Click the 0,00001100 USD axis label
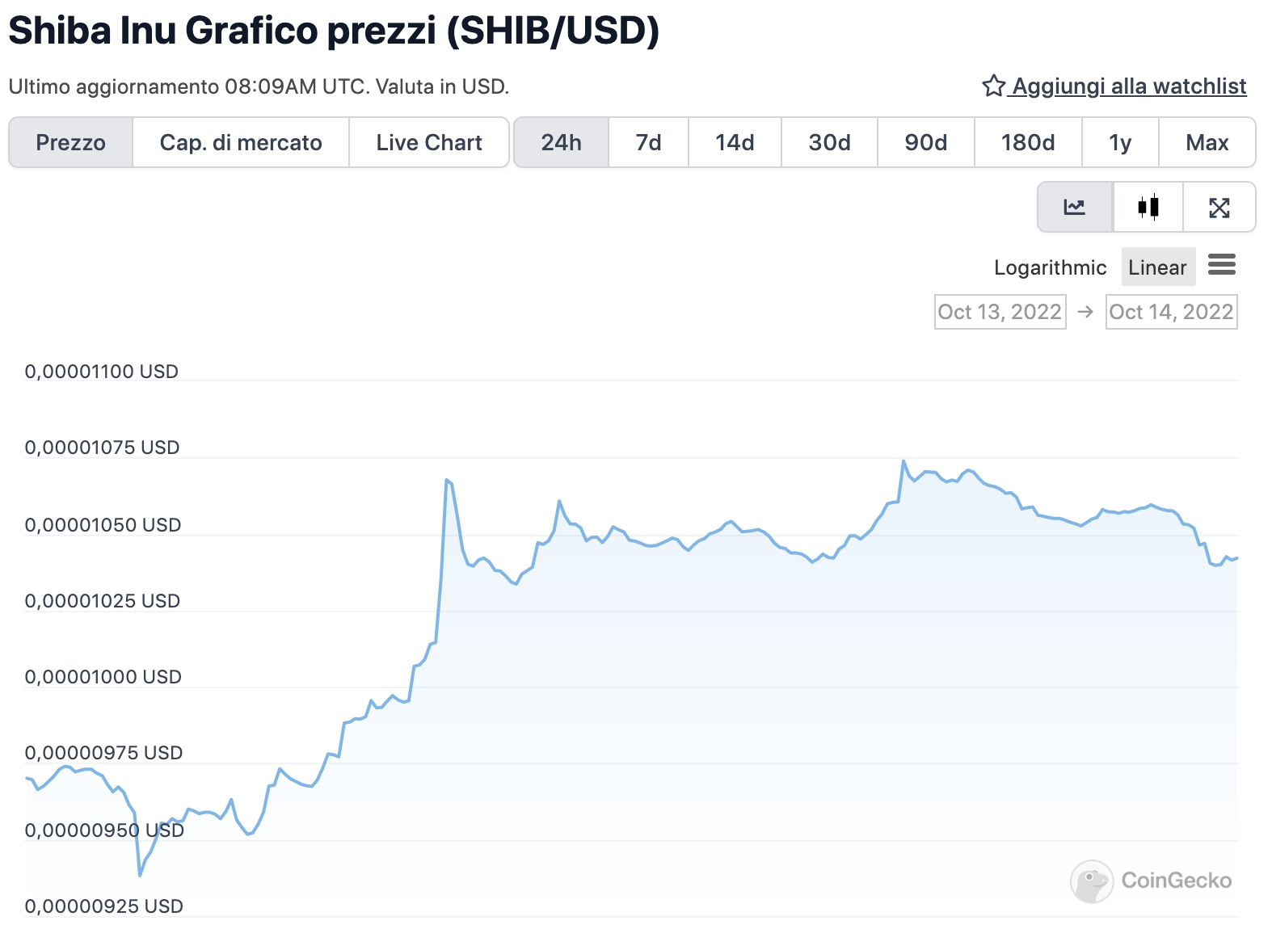The height and width of the screenshot is (929, 1272). coord(102,372)
